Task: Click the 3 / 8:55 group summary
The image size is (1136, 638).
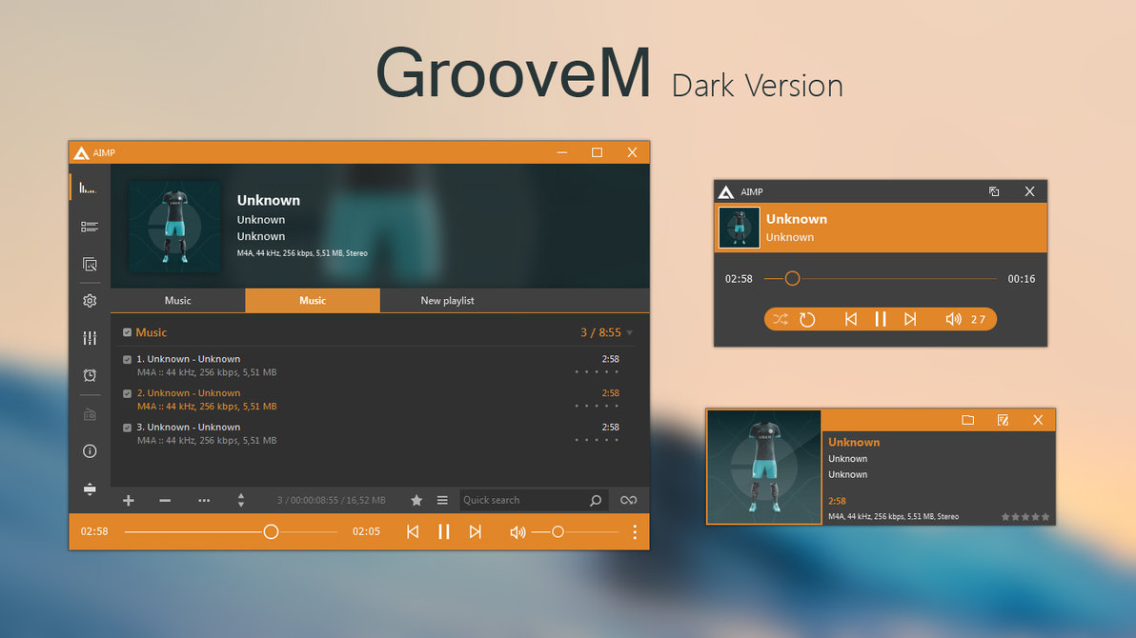Action: click(x=600, y=332)
